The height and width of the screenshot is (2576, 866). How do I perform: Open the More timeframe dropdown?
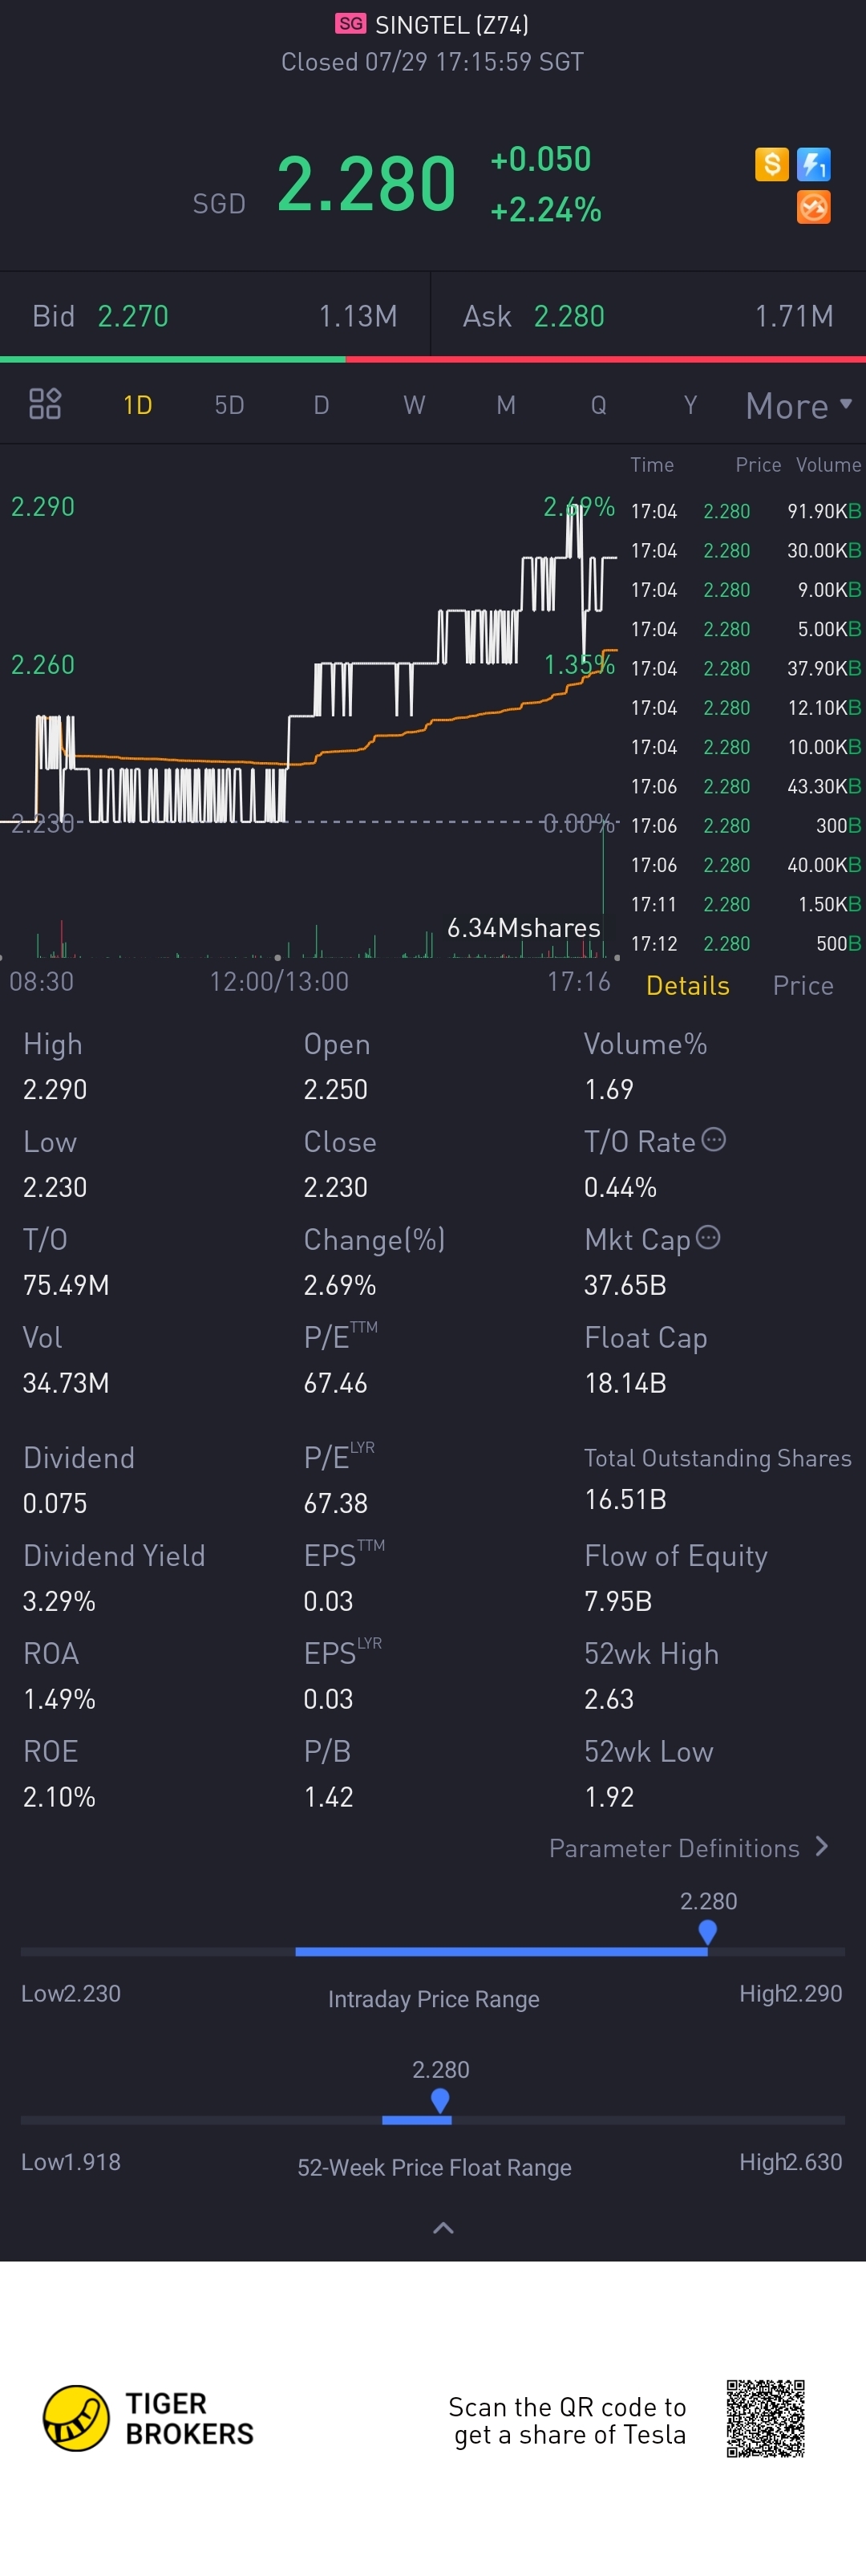pos(798,405)
